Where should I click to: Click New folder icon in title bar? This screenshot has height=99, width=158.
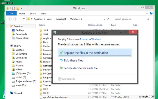click(x=18, y=8)
